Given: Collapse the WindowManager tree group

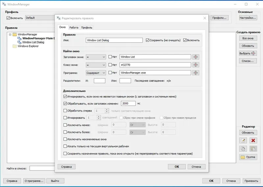Looking at the screenshot, I should pyautogui.click(x=10, y=34).
